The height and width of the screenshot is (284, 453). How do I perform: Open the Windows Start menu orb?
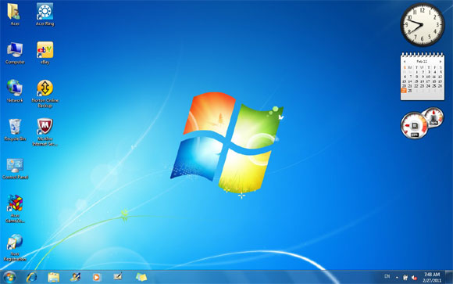pyautogui.click(x=9, y=277)
